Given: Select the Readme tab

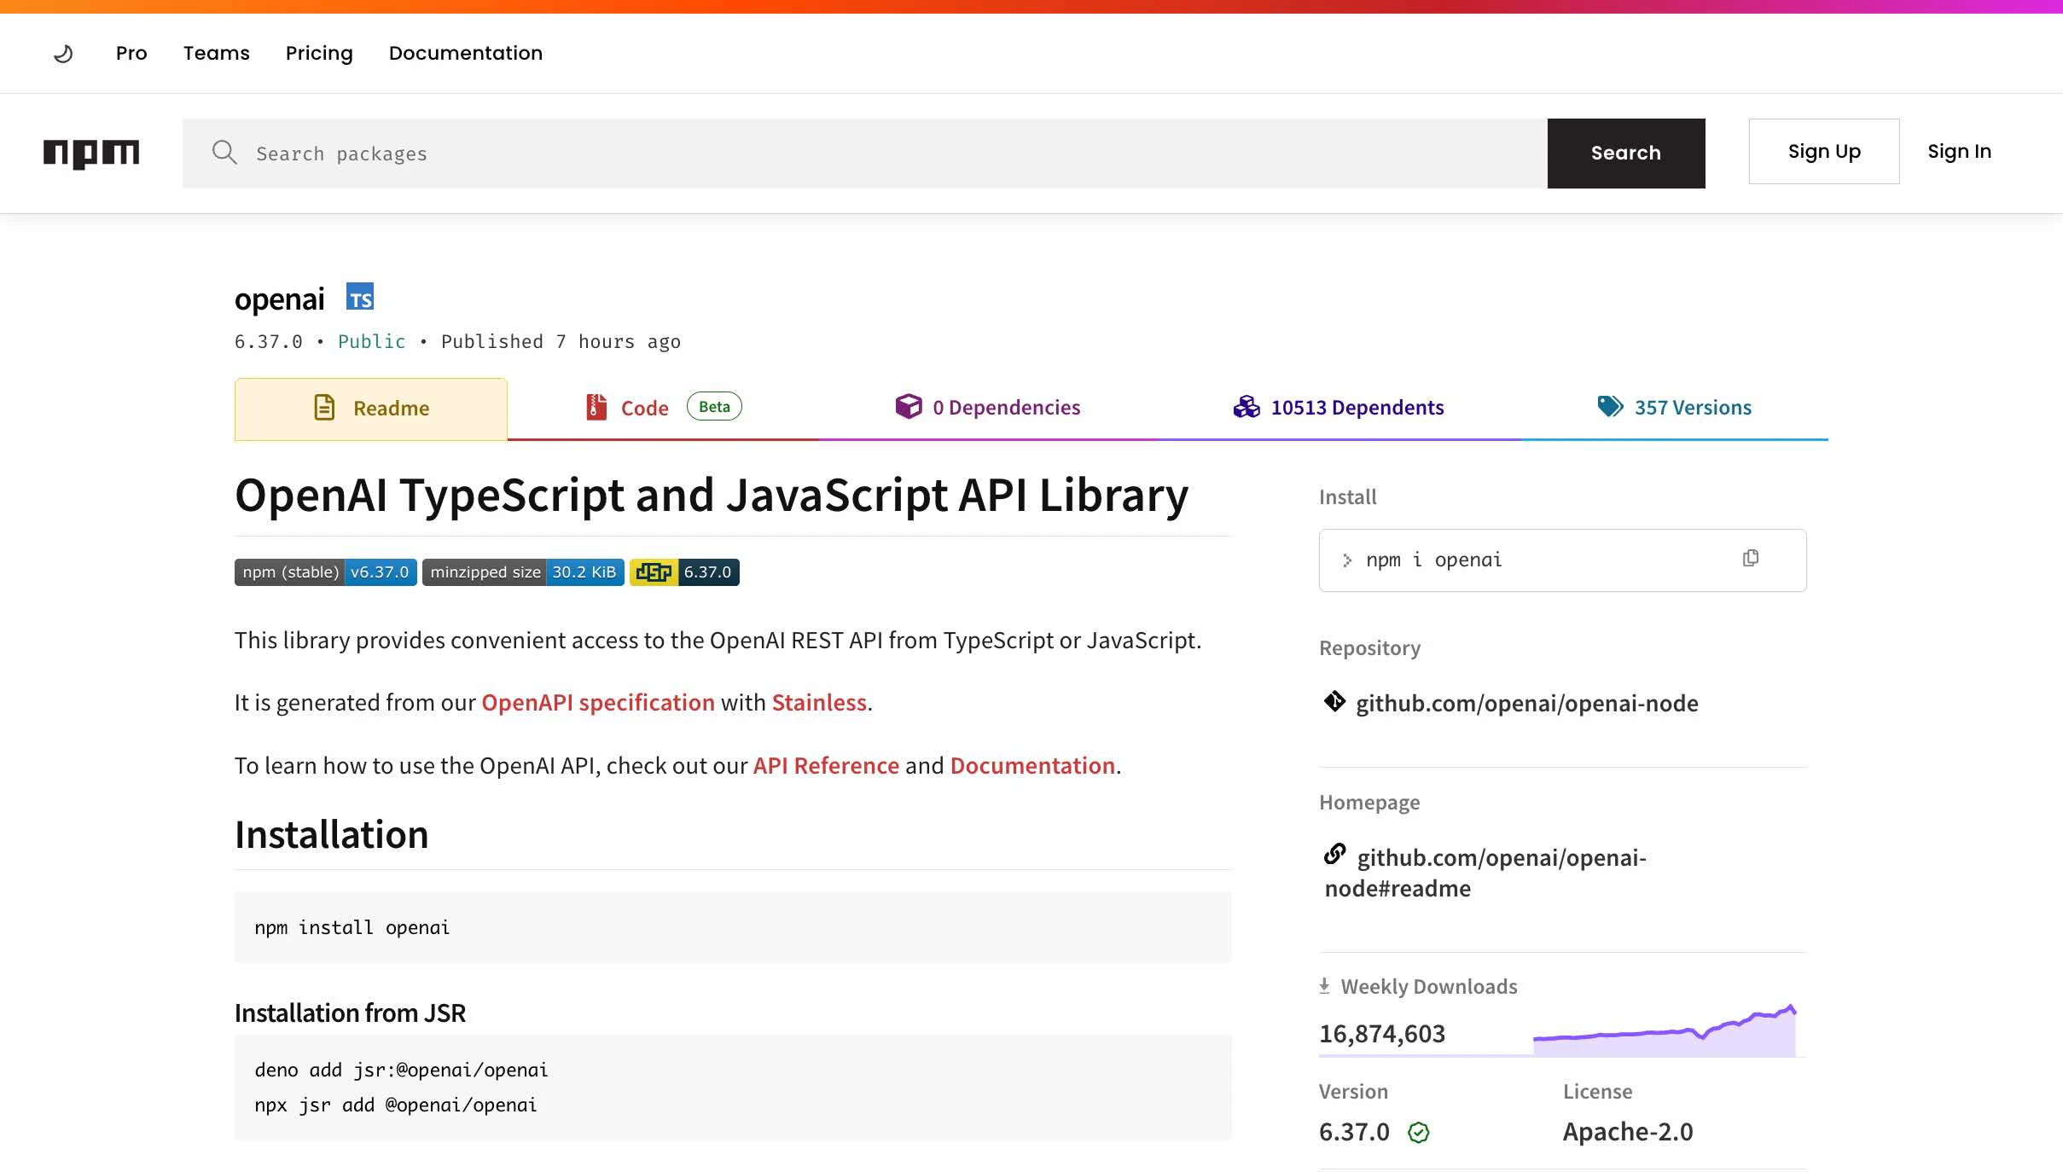Looking at the screenshot, I should point(371,409).
